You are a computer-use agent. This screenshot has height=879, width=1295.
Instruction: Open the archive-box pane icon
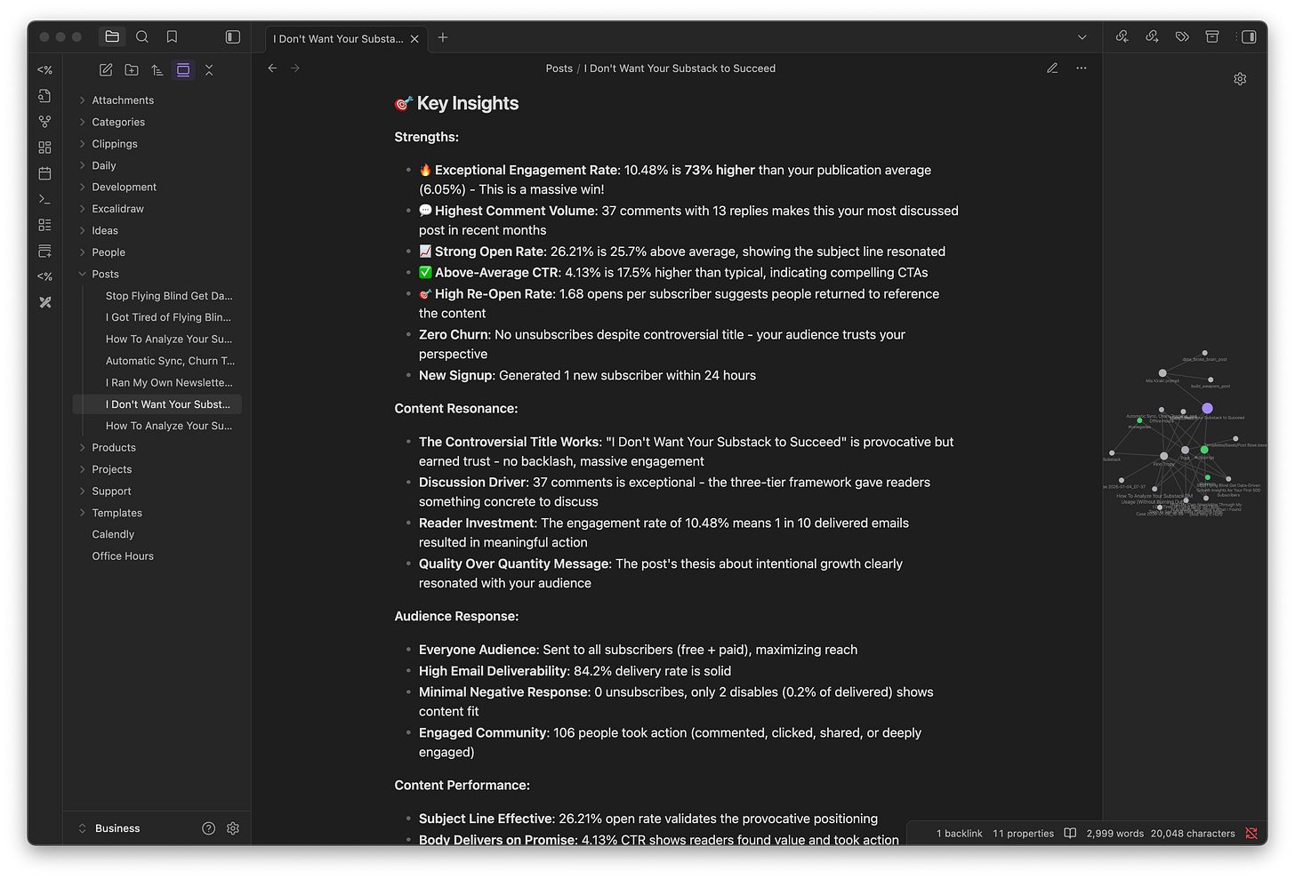(x=1212, y=36)
